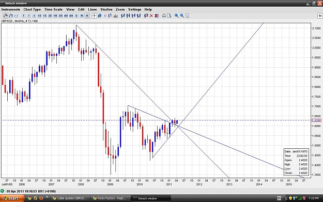Select the second line drawing tool
The height and width of the screenshot is (202, 323).
pyautogui.click(x=128, y=15)
